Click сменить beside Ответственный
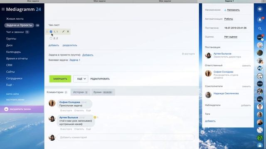Screen dimensions: 266x149 click(x=246, y=65)
